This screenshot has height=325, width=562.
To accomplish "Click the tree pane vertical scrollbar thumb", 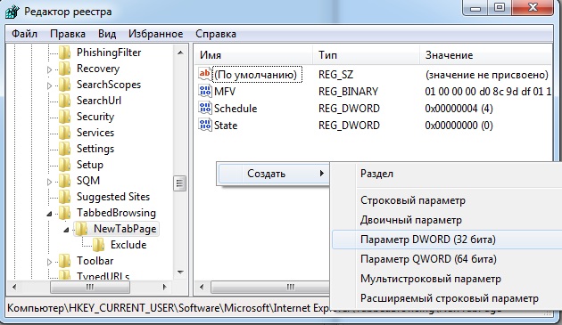I will click(x=179, y=183).
